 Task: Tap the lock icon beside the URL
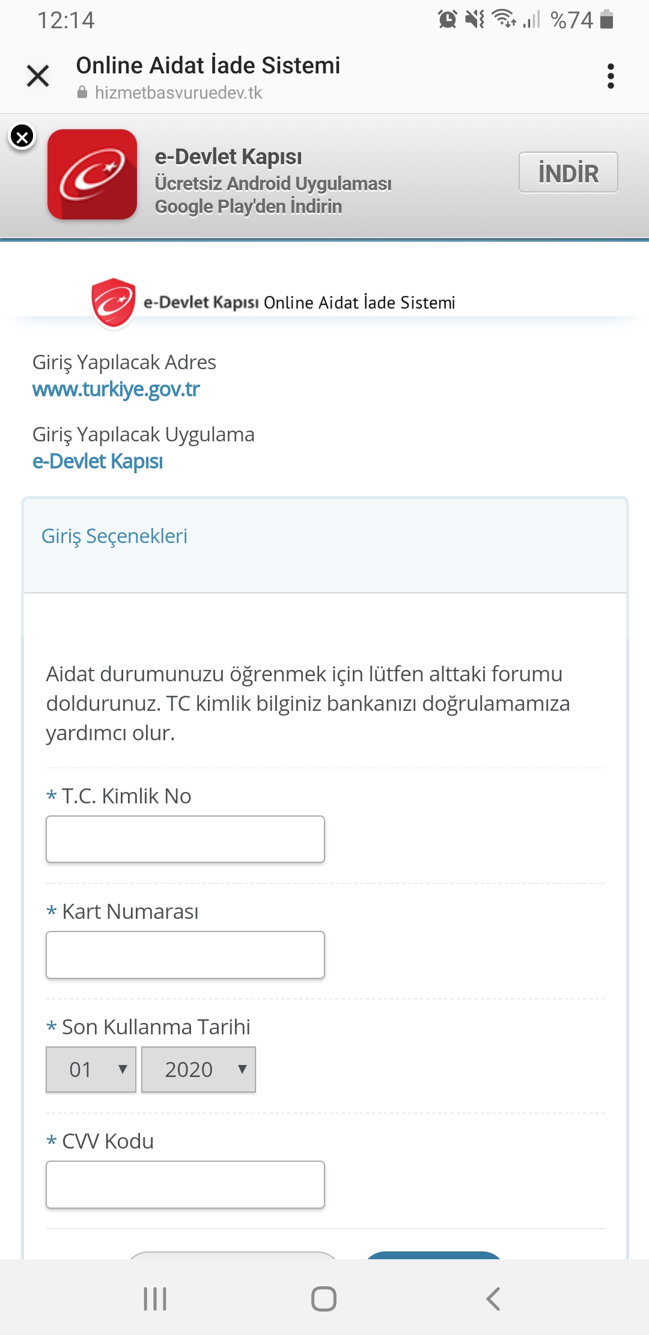click(x=82, y=92)
